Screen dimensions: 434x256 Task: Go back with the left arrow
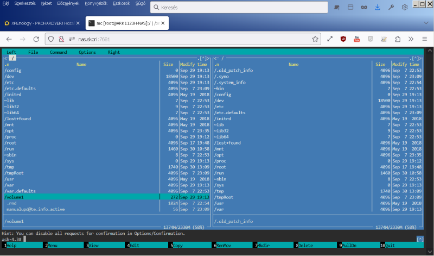pyautogui.click(x=9, y=39)
